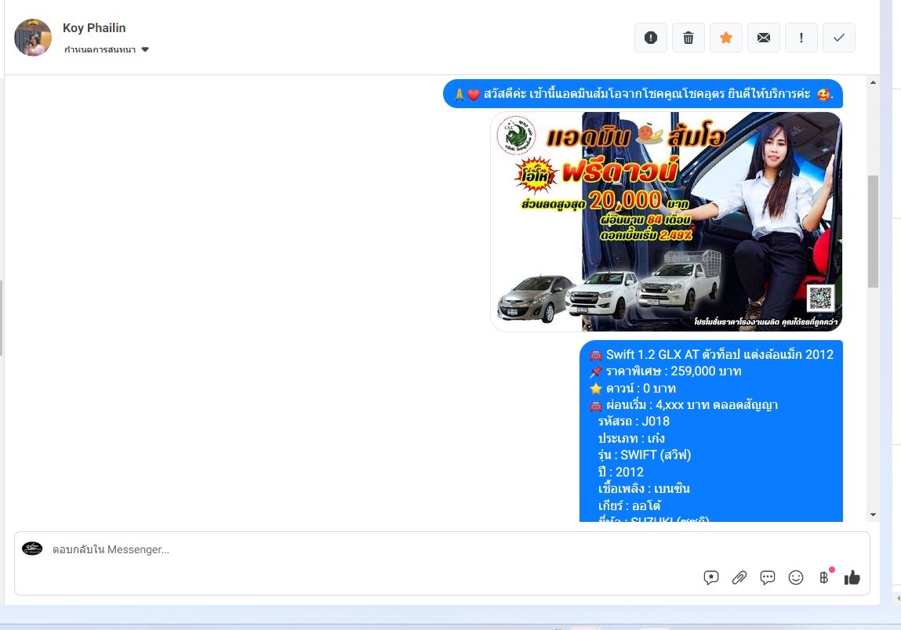Click the ปี : 2012 line
The height and width of the screenshot is (630, 901).
click(620, 472)
